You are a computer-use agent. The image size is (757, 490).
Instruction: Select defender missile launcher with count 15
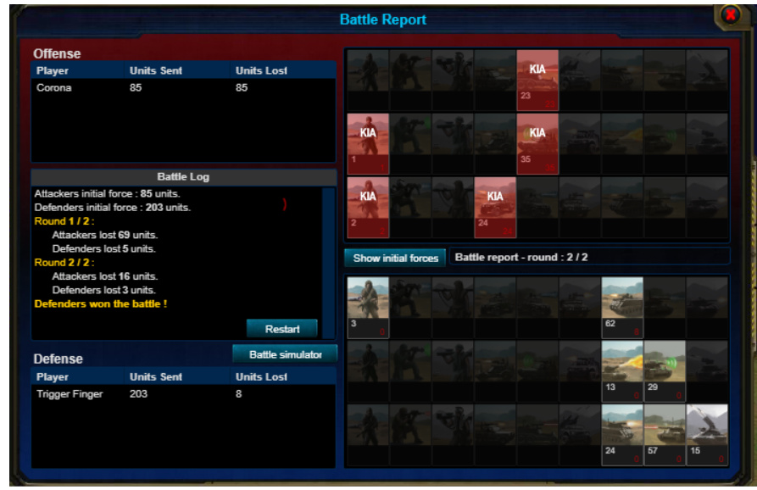coord(707,435)
